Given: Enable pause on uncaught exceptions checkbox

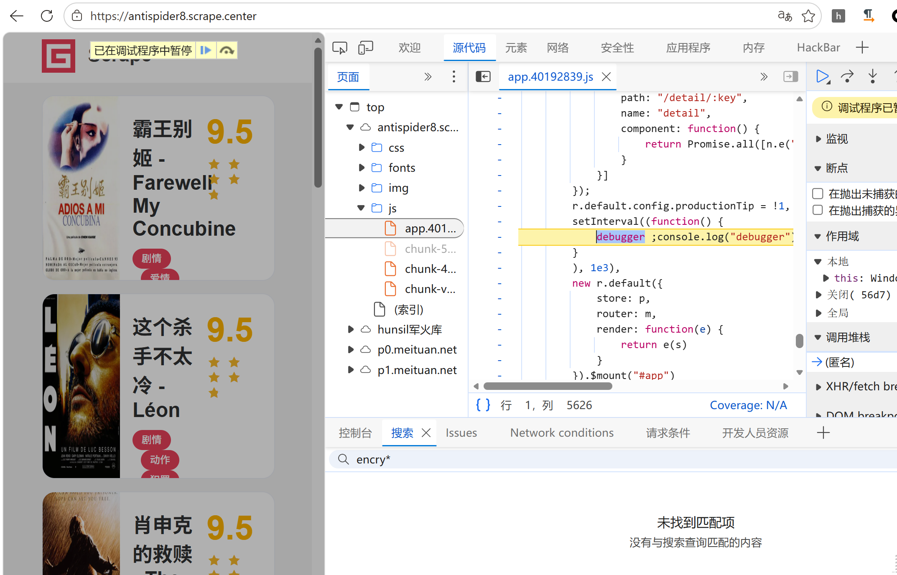Looking at the screenshot, I should (x=818, y=194).
